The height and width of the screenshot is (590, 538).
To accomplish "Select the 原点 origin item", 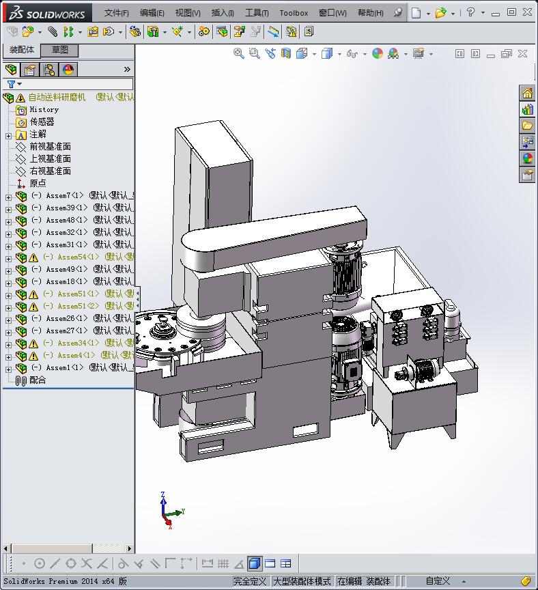I will [38, 183].
